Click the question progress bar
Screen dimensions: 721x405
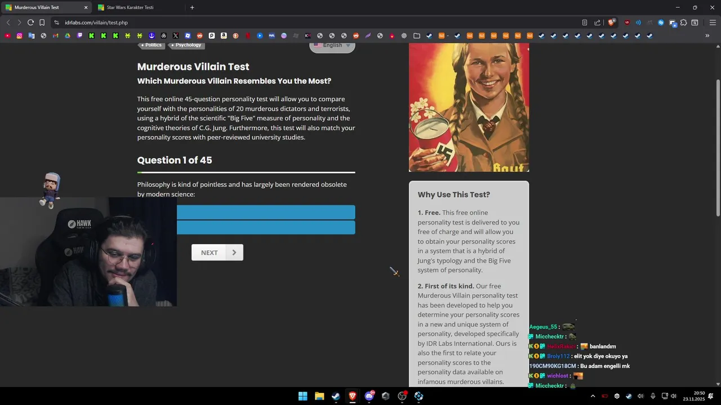point(246,172)
